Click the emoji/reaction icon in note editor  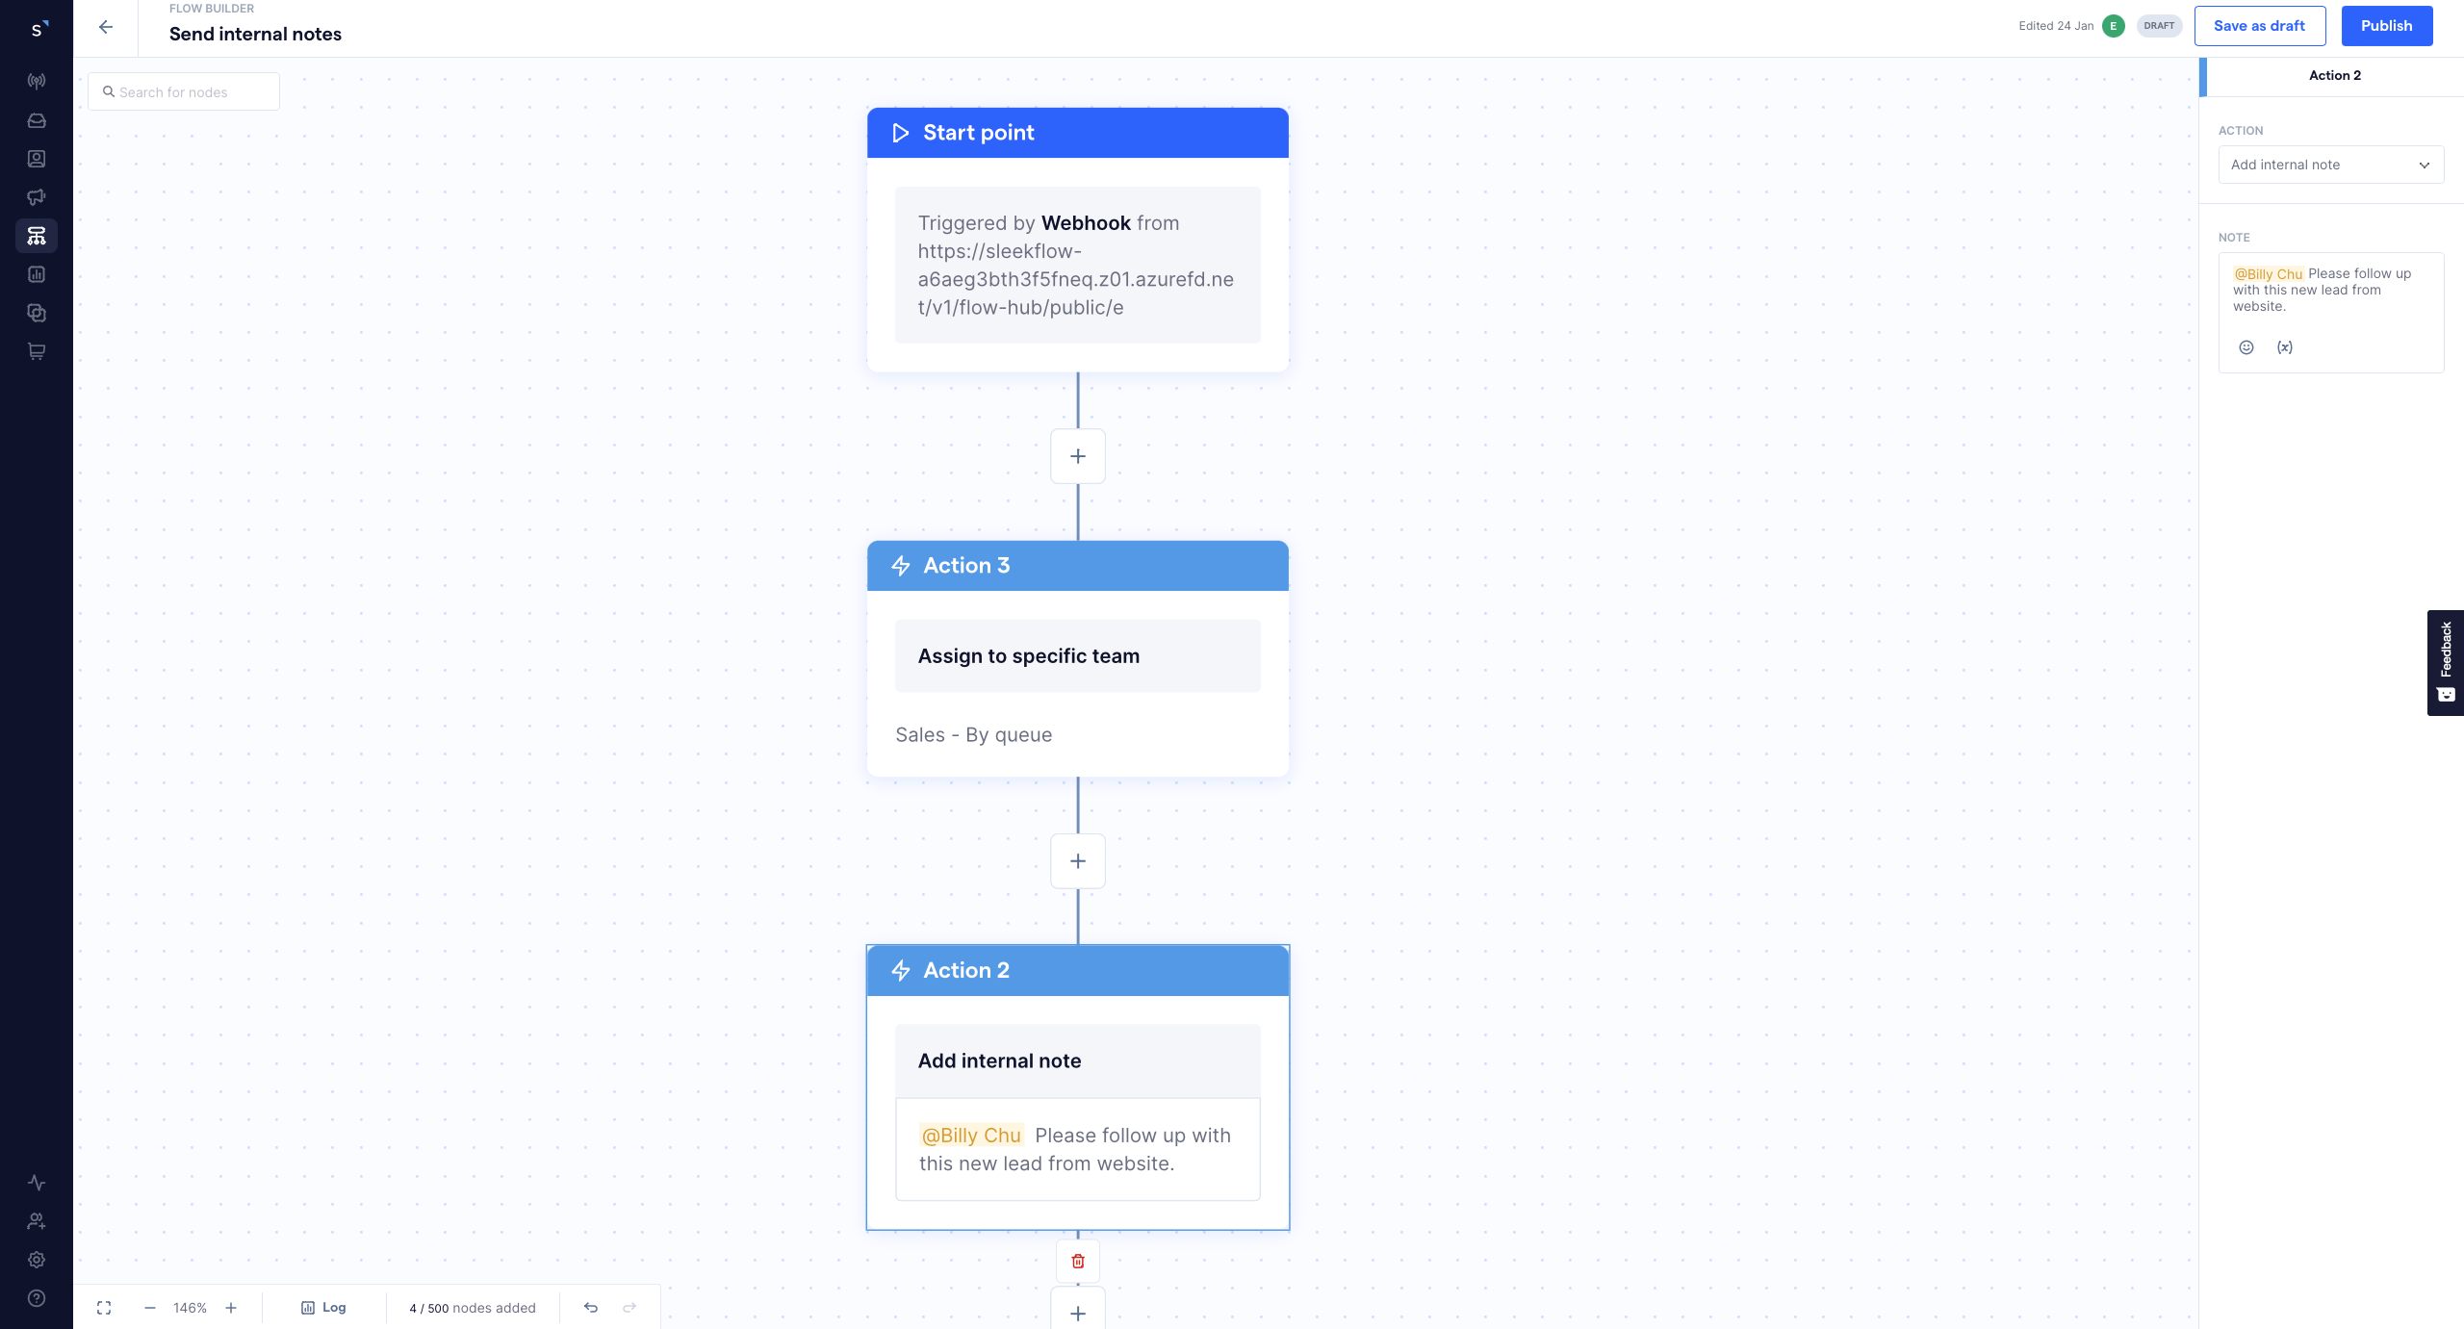[2246, 347]
